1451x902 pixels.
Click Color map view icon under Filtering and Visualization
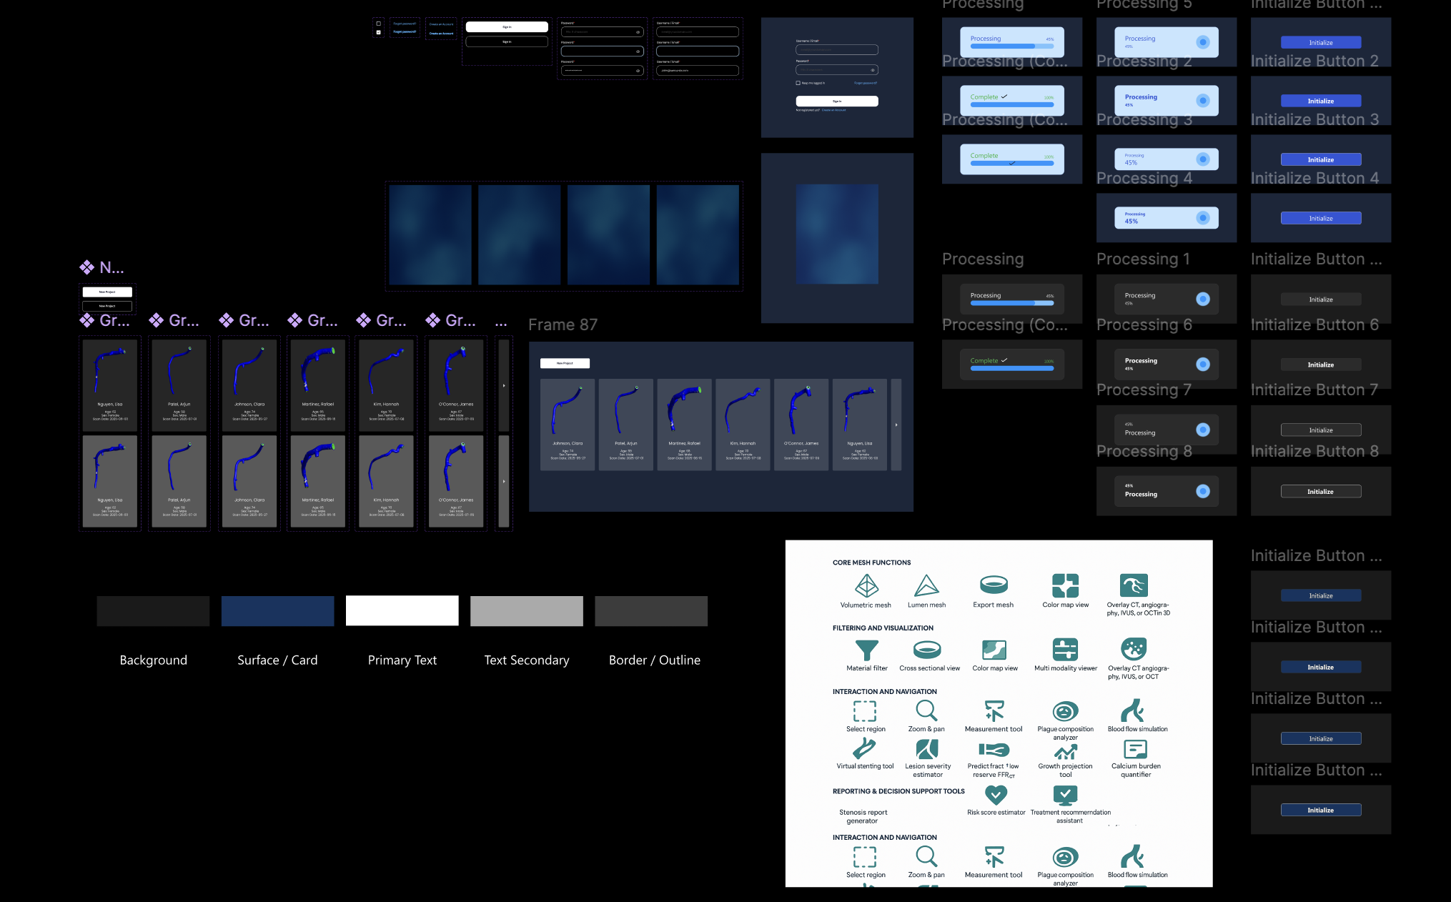pyautogui.click(x=994, y=650)
